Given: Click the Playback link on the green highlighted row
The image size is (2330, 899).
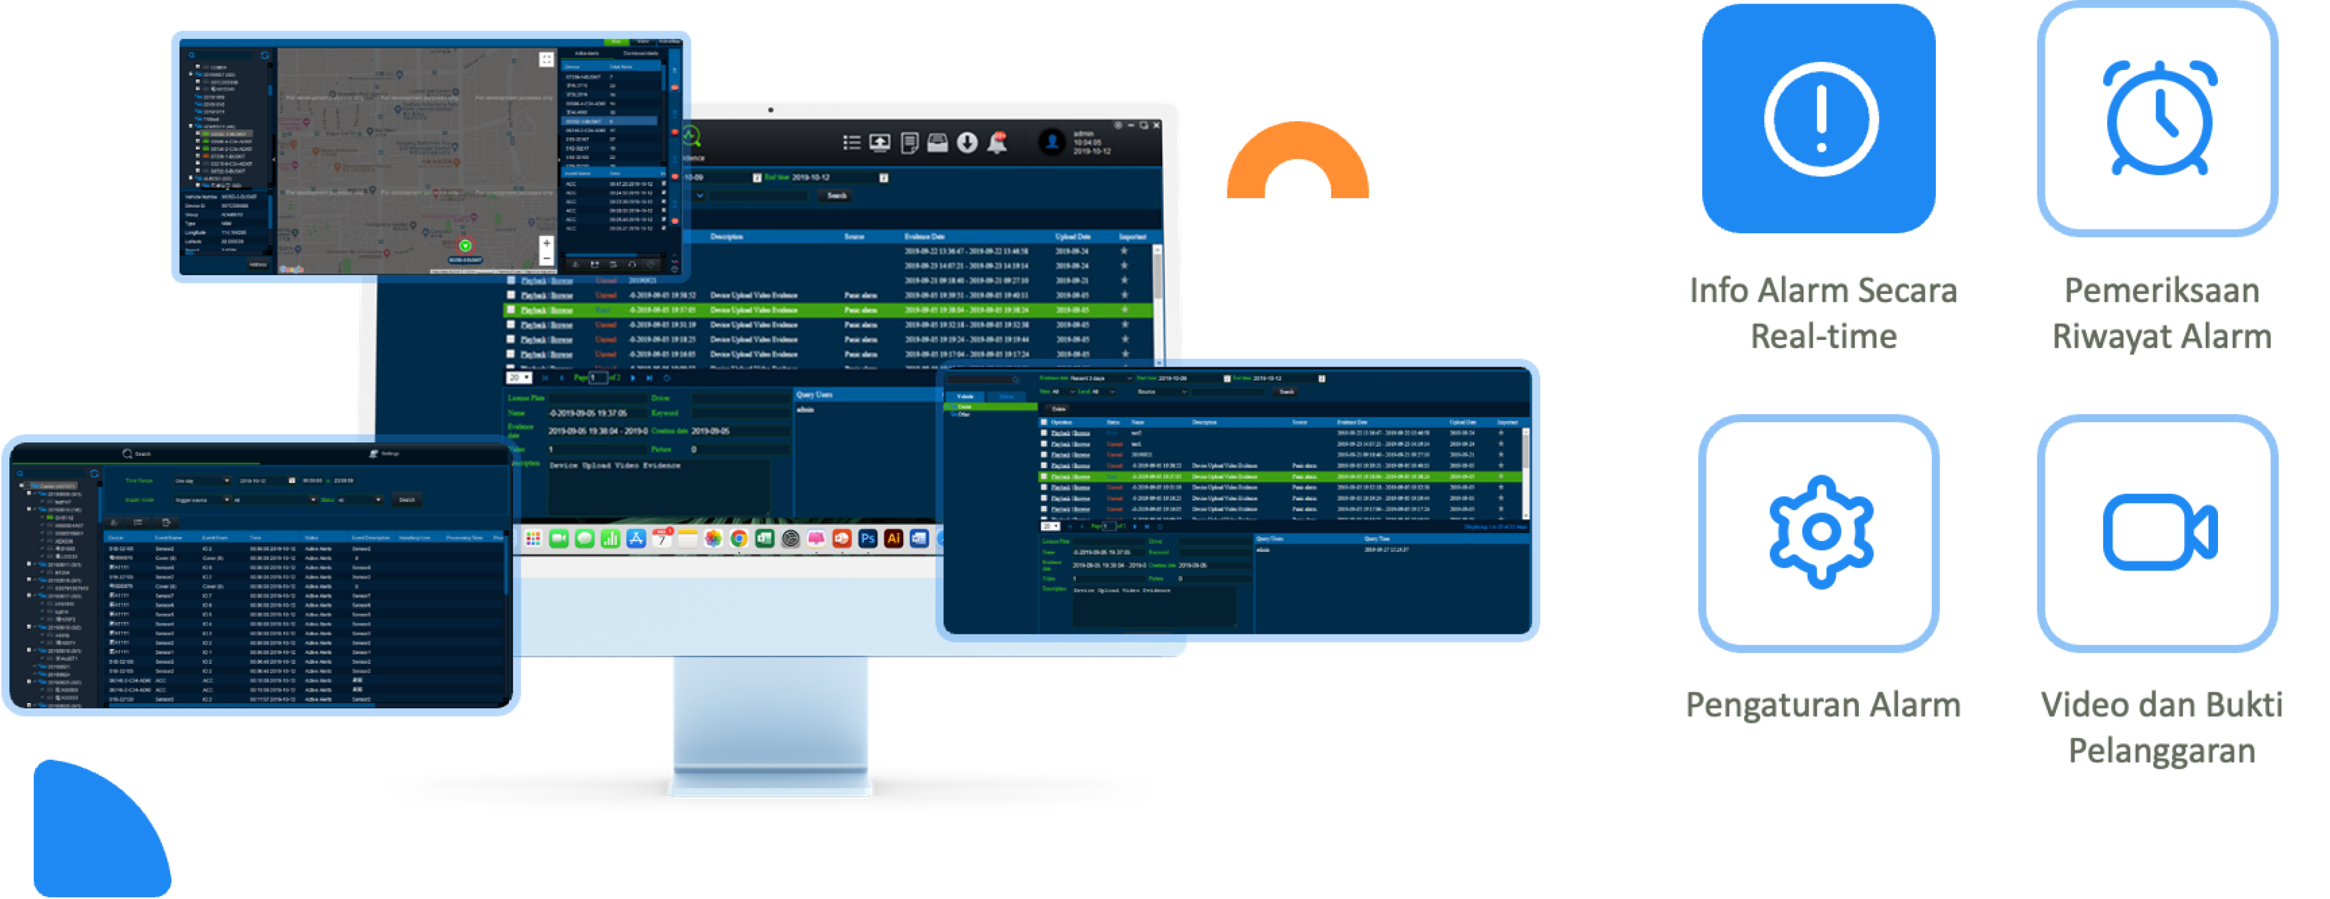Looking at the screenshot, I should coord(534,310).
